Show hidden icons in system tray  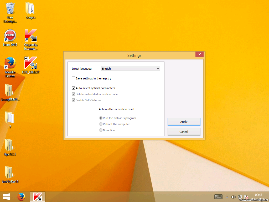227,197
